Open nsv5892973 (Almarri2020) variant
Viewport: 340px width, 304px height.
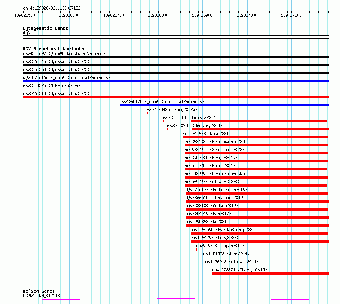coord(212,182)
